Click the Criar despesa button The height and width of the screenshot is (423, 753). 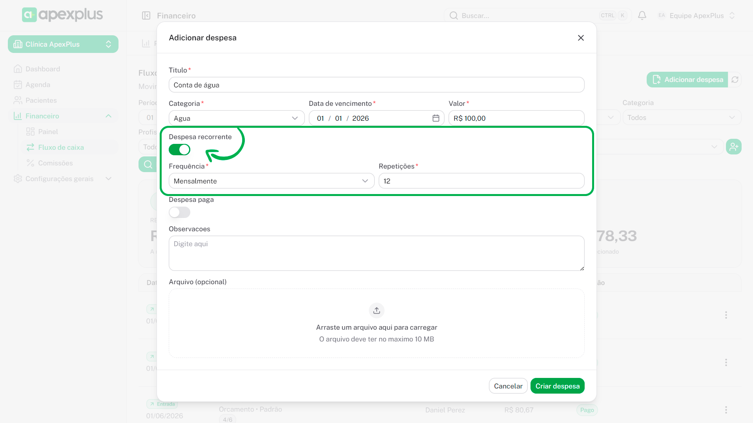[x=557, y=386]
